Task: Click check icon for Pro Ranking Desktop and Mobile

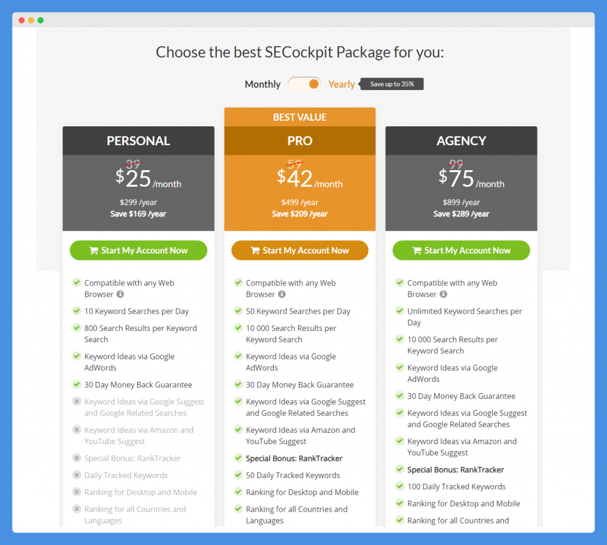Action: [238, 492]
